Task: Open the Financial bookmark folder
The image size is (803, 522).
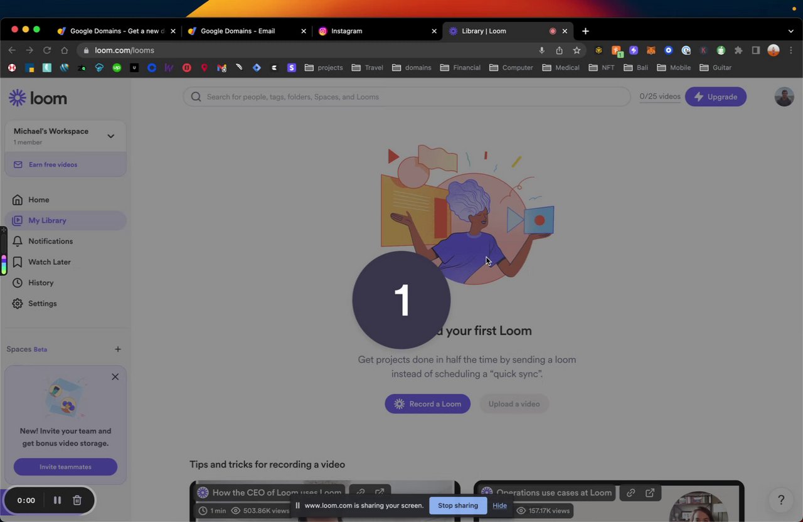Action: pos(460,67)
